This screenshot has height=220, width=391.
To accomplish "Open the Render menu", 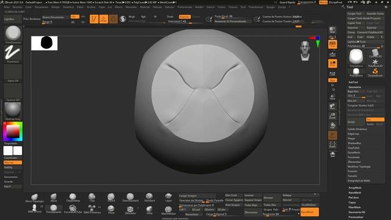I will tap(199, 7).
